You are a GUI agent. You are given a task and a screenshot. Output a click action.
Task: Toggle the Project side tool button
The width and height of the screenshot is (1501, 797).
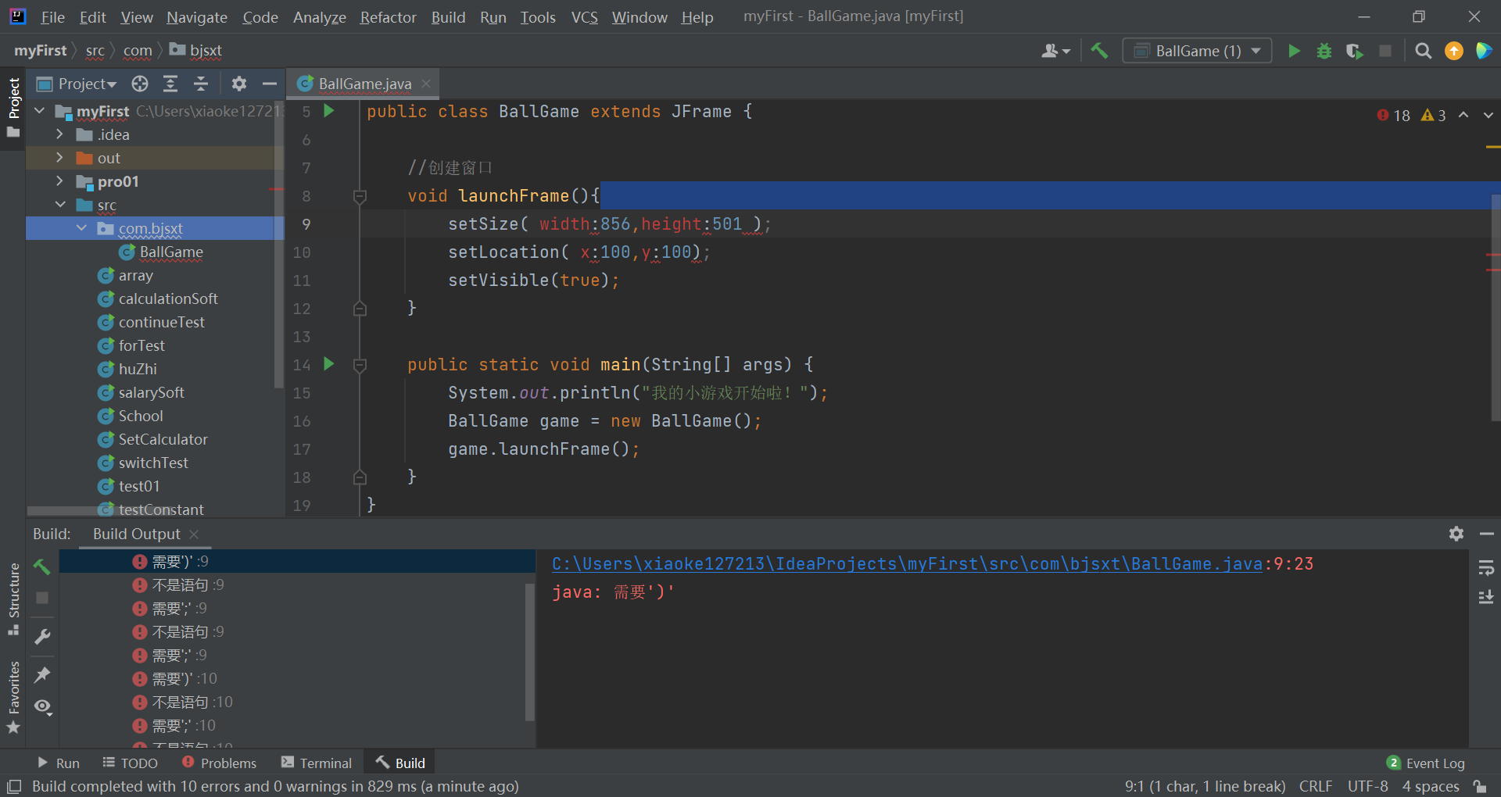click(x=13, y=108)
